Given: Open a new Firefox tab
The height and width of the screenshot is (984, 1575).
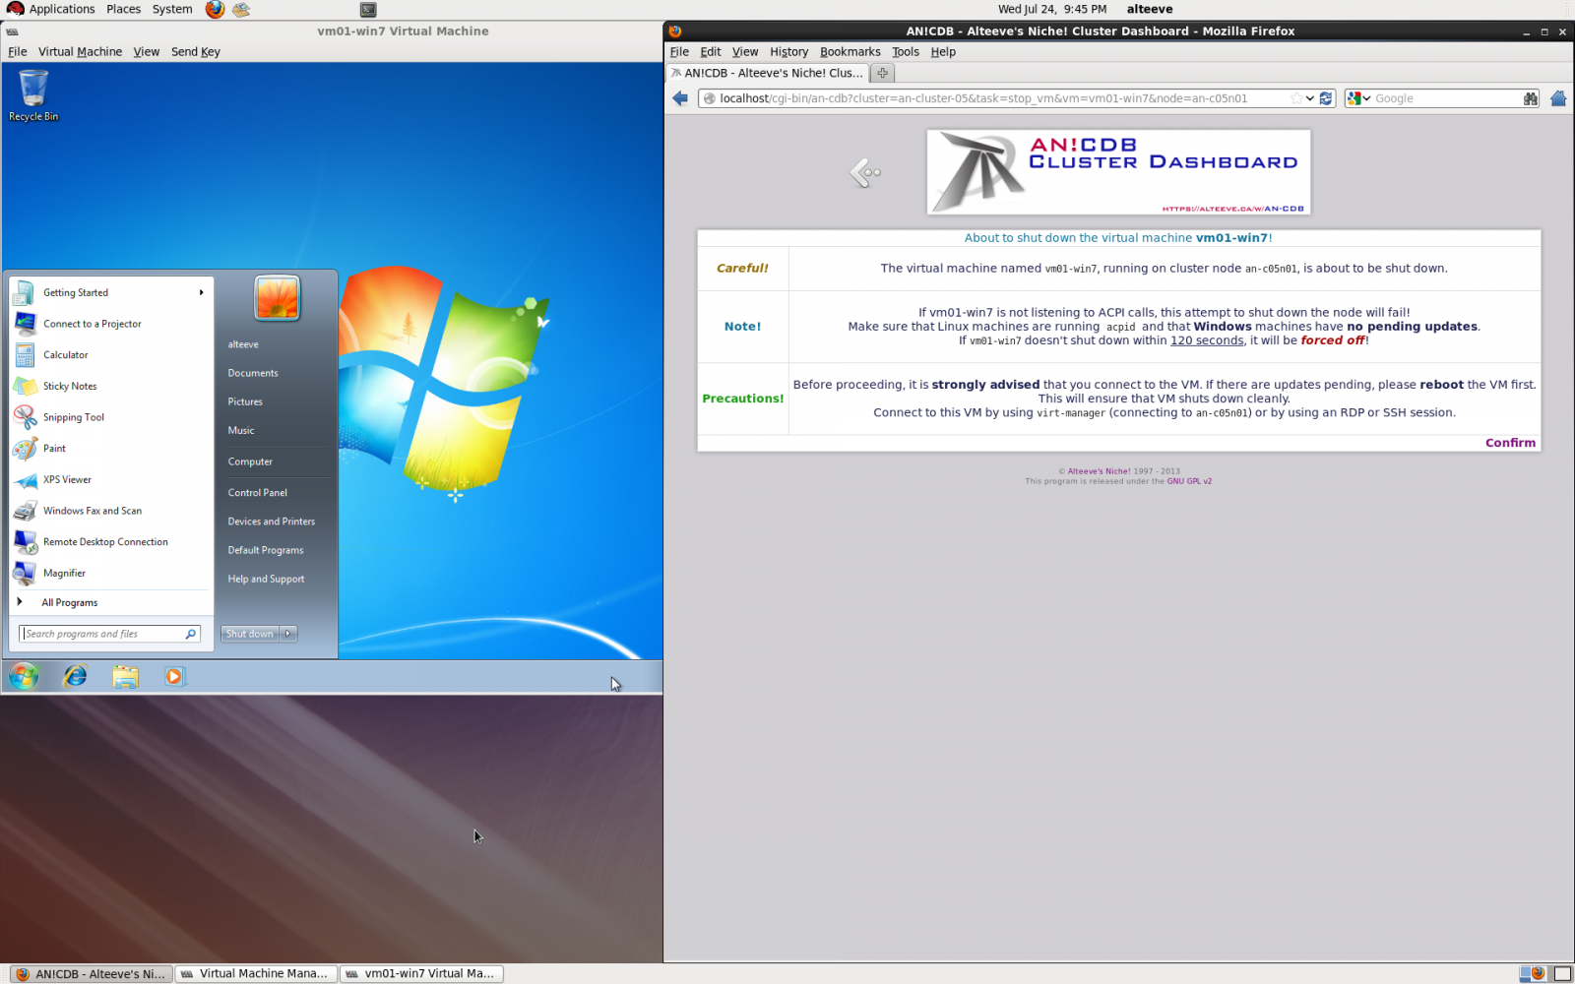Looking at the screenshot, I should pyautogui.click(x=882, y=73).
